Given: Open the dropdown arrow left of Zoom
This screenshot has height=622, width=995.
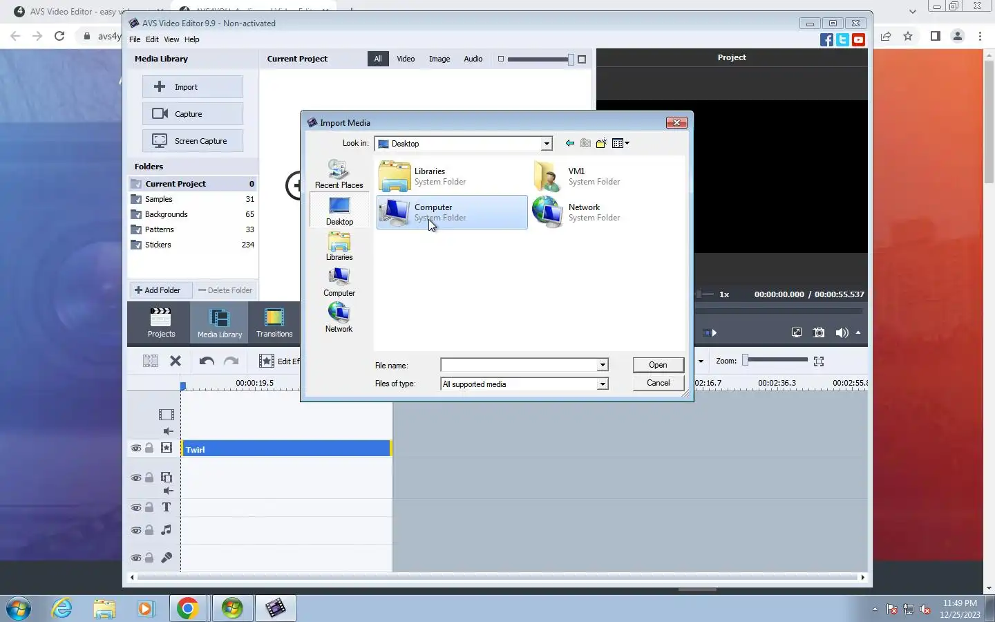Looking at the screenshot, I should click(701, 361).
